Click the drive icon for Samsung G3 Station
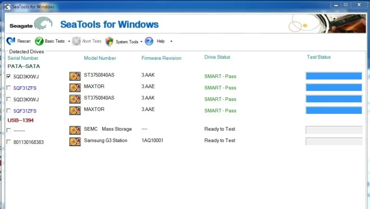Viewport: 370px width, 209px height. tap(75, 142)
